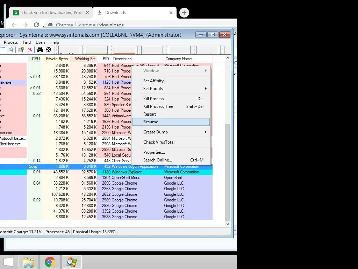The image size is (358, 269).
Task: Choose Set Affinity... in context menu
Action: pyautogui.click(x=171, y=81)
